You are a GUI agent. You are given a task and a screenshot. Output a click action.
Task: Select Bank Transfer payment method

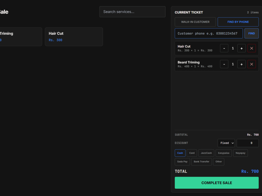point(201,162)
